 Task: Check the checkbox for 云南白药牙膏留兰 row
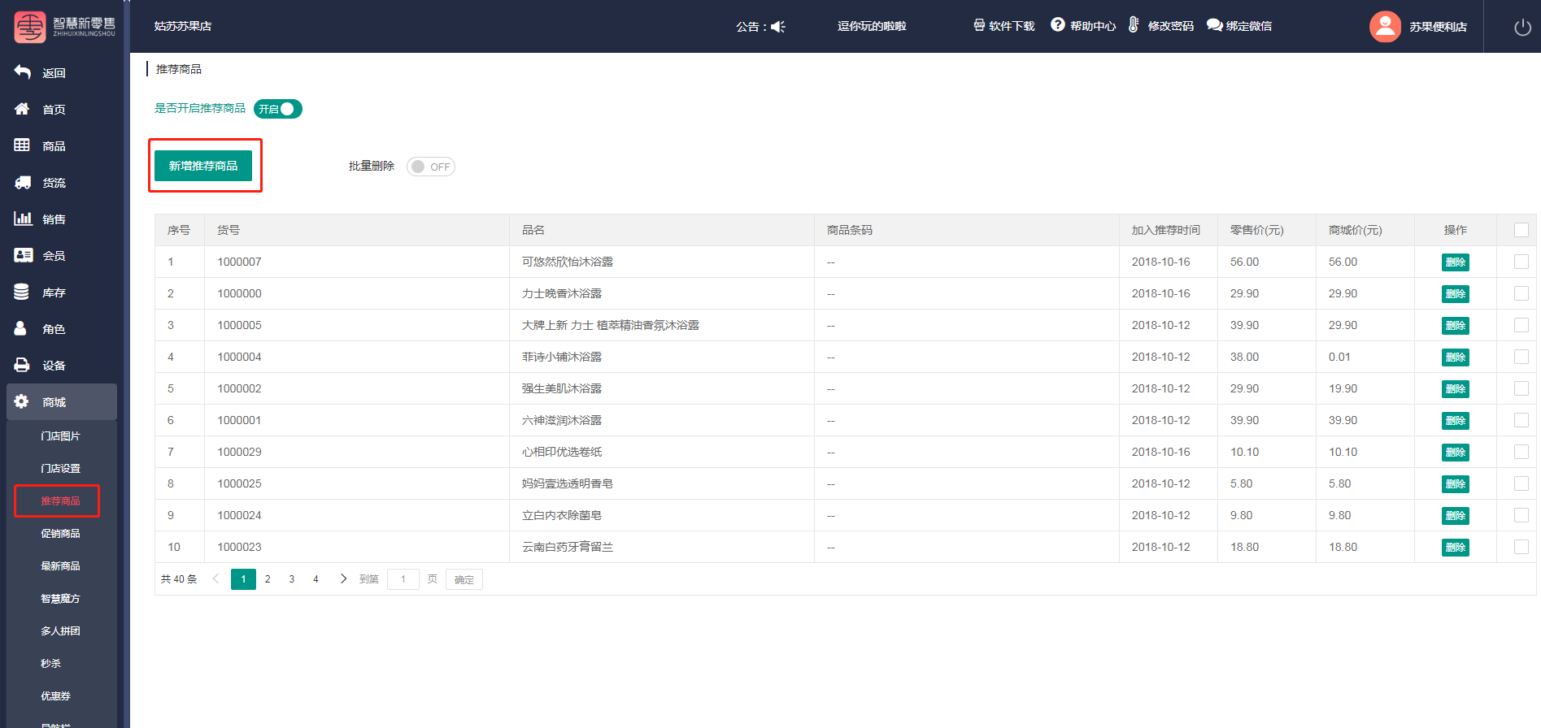coord(1521,547)
